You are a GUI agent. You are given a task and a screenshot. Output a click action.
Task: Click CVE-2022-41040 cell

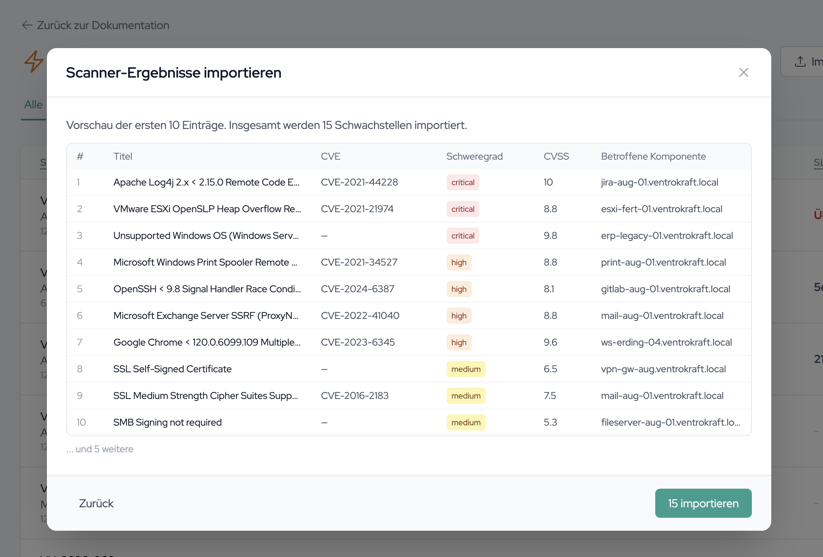[360, 316]
